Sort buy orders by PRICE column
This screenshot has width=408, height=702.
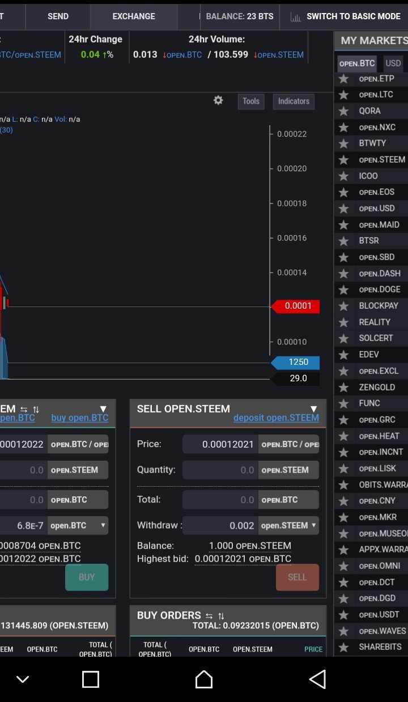(x=313, y=649)
